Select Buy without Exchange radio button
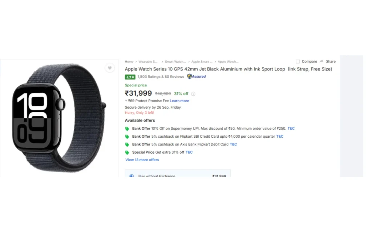The width and height of the screenshot is (372, 248). (x=131, y=176)
